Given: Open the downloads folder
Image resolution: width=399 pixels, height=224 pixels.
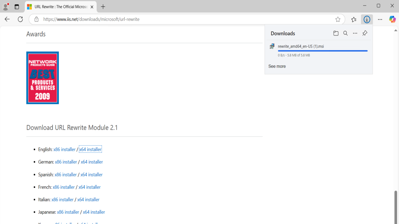Looking at the screenshot, I should [336, 33].
